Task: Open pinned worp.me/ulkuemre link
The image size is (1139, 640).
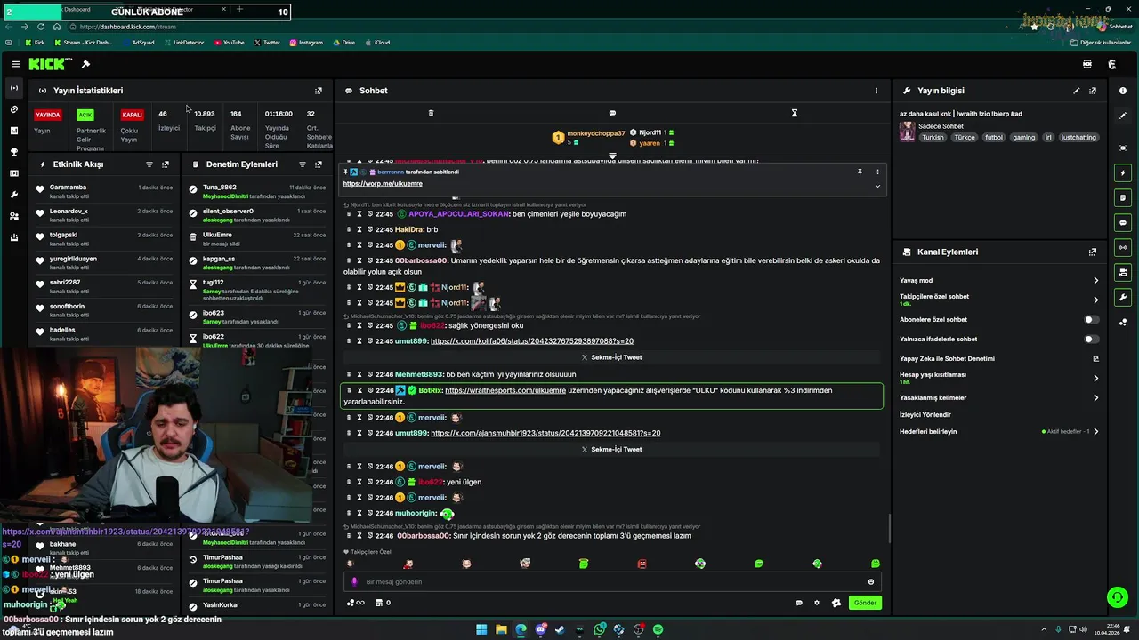Action: pyautogui.click(x=383, y=184)
